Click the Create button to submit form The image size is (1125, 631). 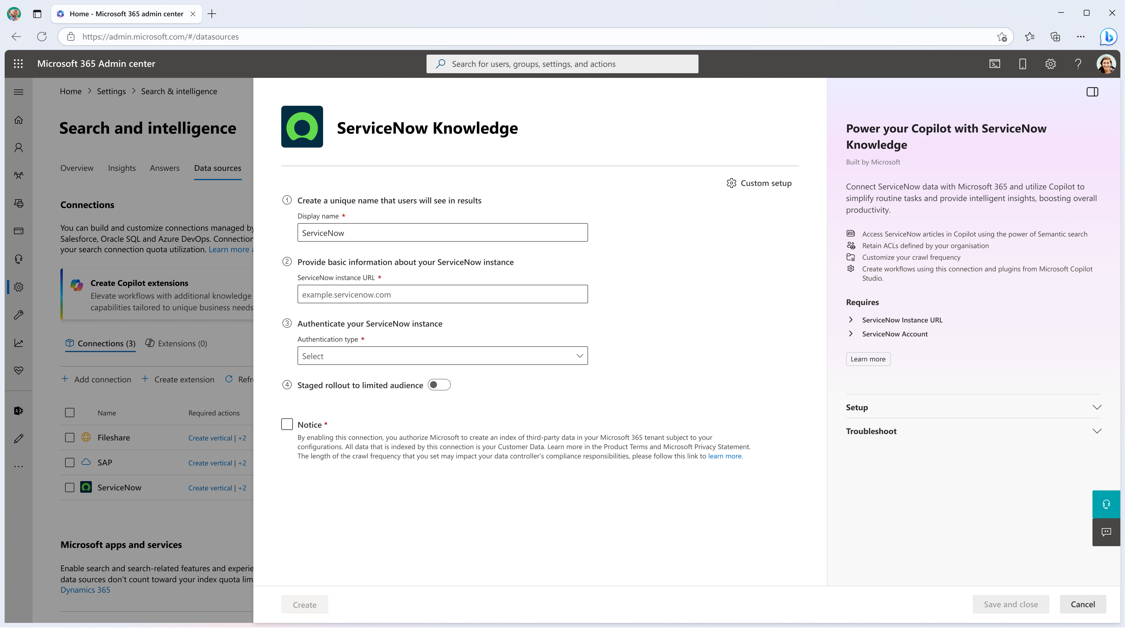click(x=304, y=604)
